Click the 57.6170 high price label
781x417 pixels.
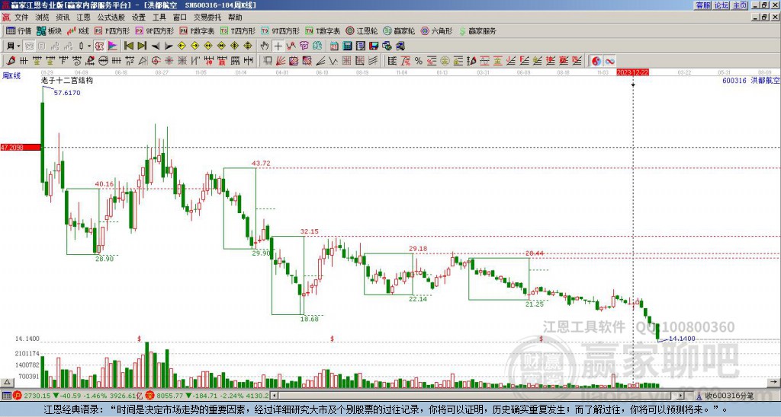point(67,93)
